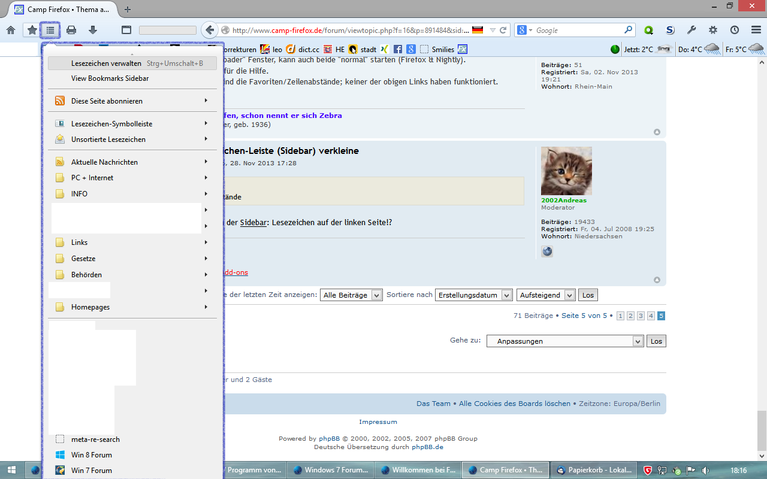767x479 pixels.
Task: Click the kitten avatar thumbnail
Action: (566, 171)
